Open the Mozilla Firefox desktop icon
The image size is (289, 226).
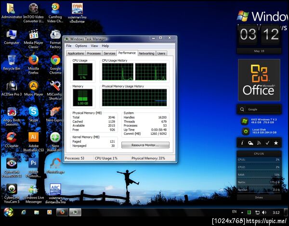coord(33,60)
